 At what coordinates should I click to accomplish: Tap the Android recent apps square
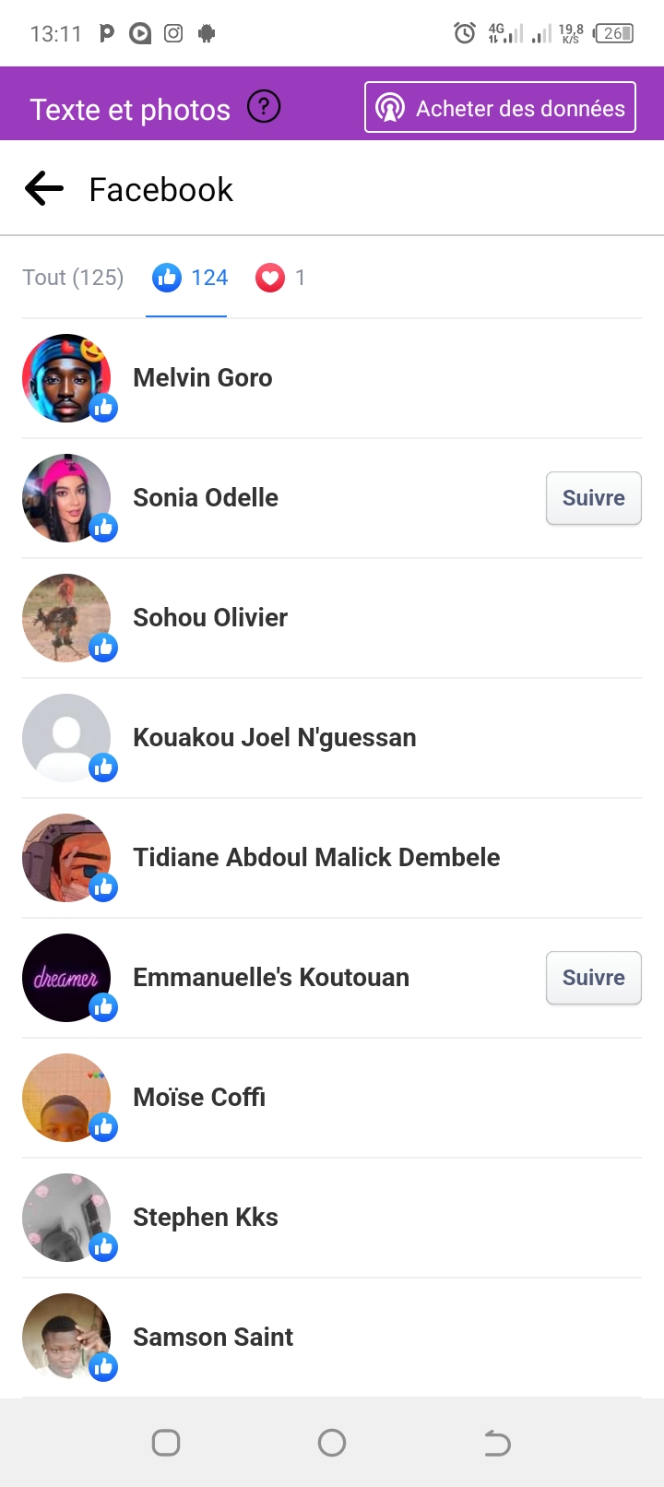[166, 1443]
